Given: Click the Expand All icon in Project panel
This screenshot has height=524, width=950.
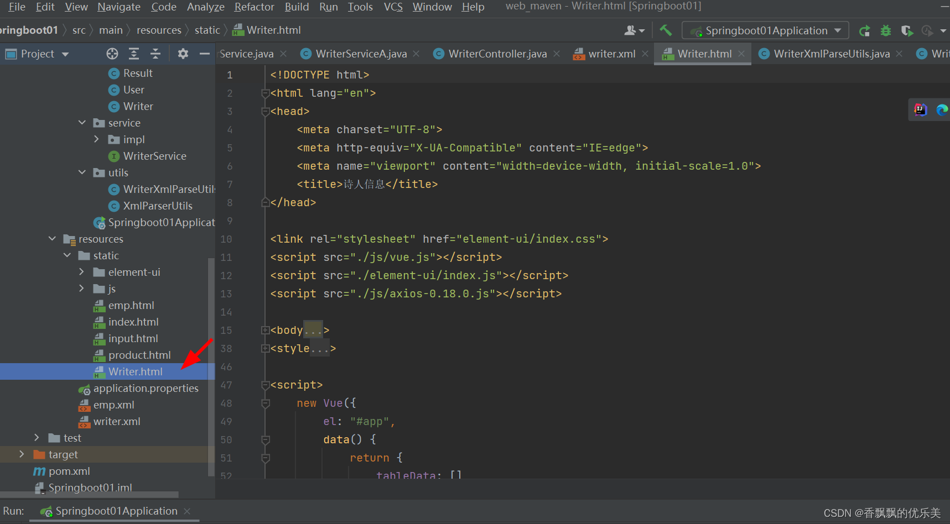Looking at the screenshot, I should click(x=134, y=54).
